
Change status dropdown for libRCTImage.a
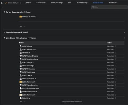coord(111,62)
